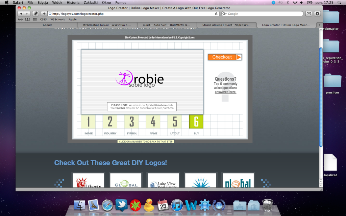Open the Twitter bird app in Dock
346x216 pixels.
click(121, 205)
